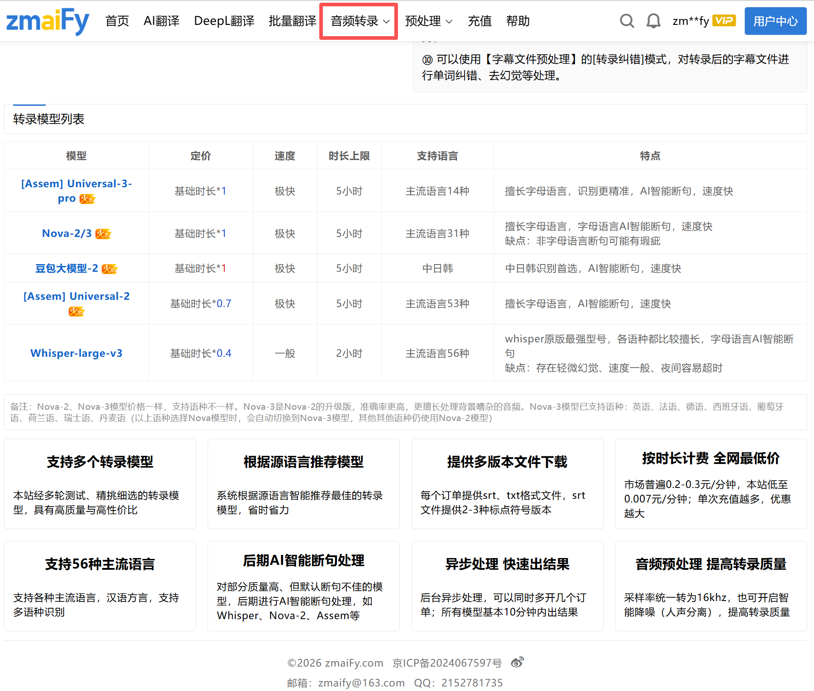Image resolution: width=814 pixels, height=691 pixels.
Task: Click email zmaify@163.com in footer
Action: tap(361, 683)
